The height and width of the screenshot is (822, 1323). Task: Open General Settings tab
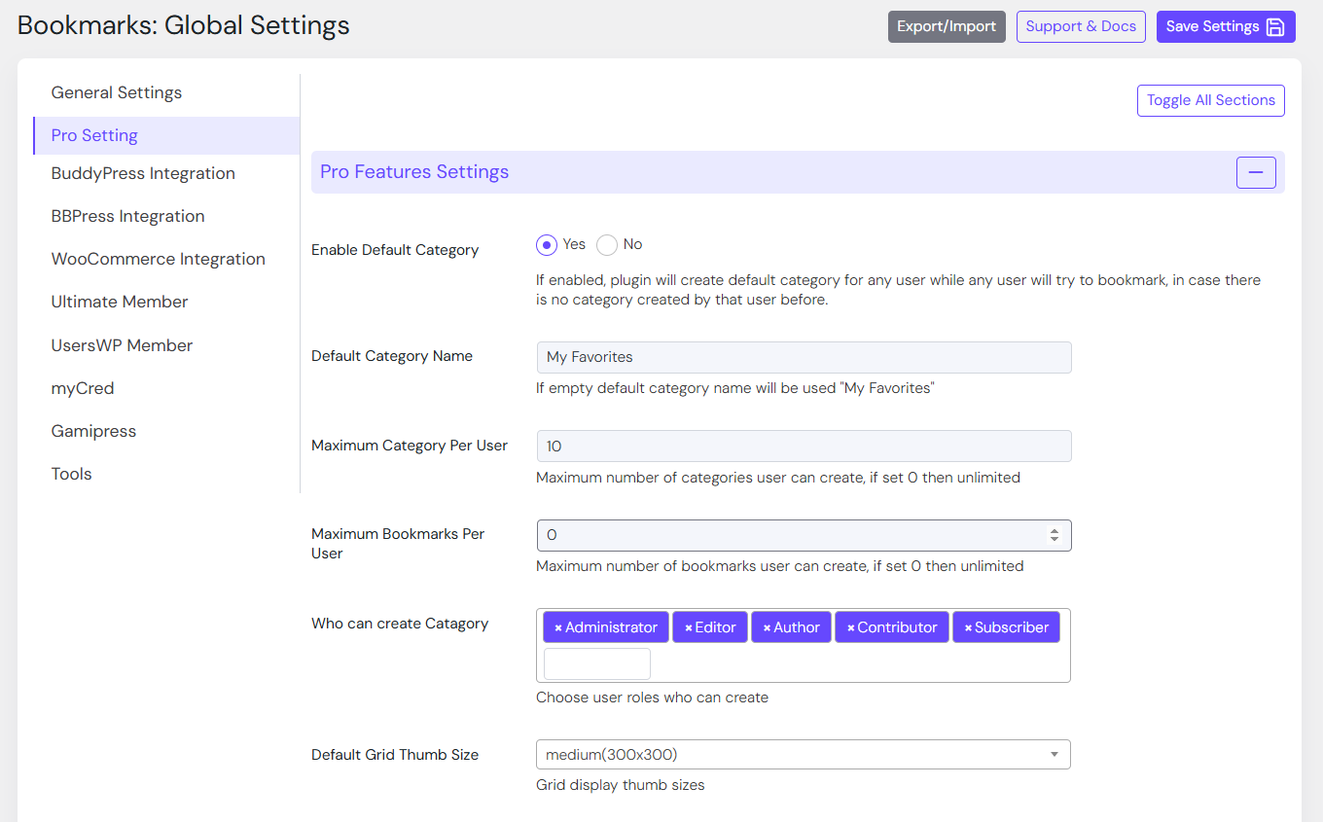click(x=117, y=92)
